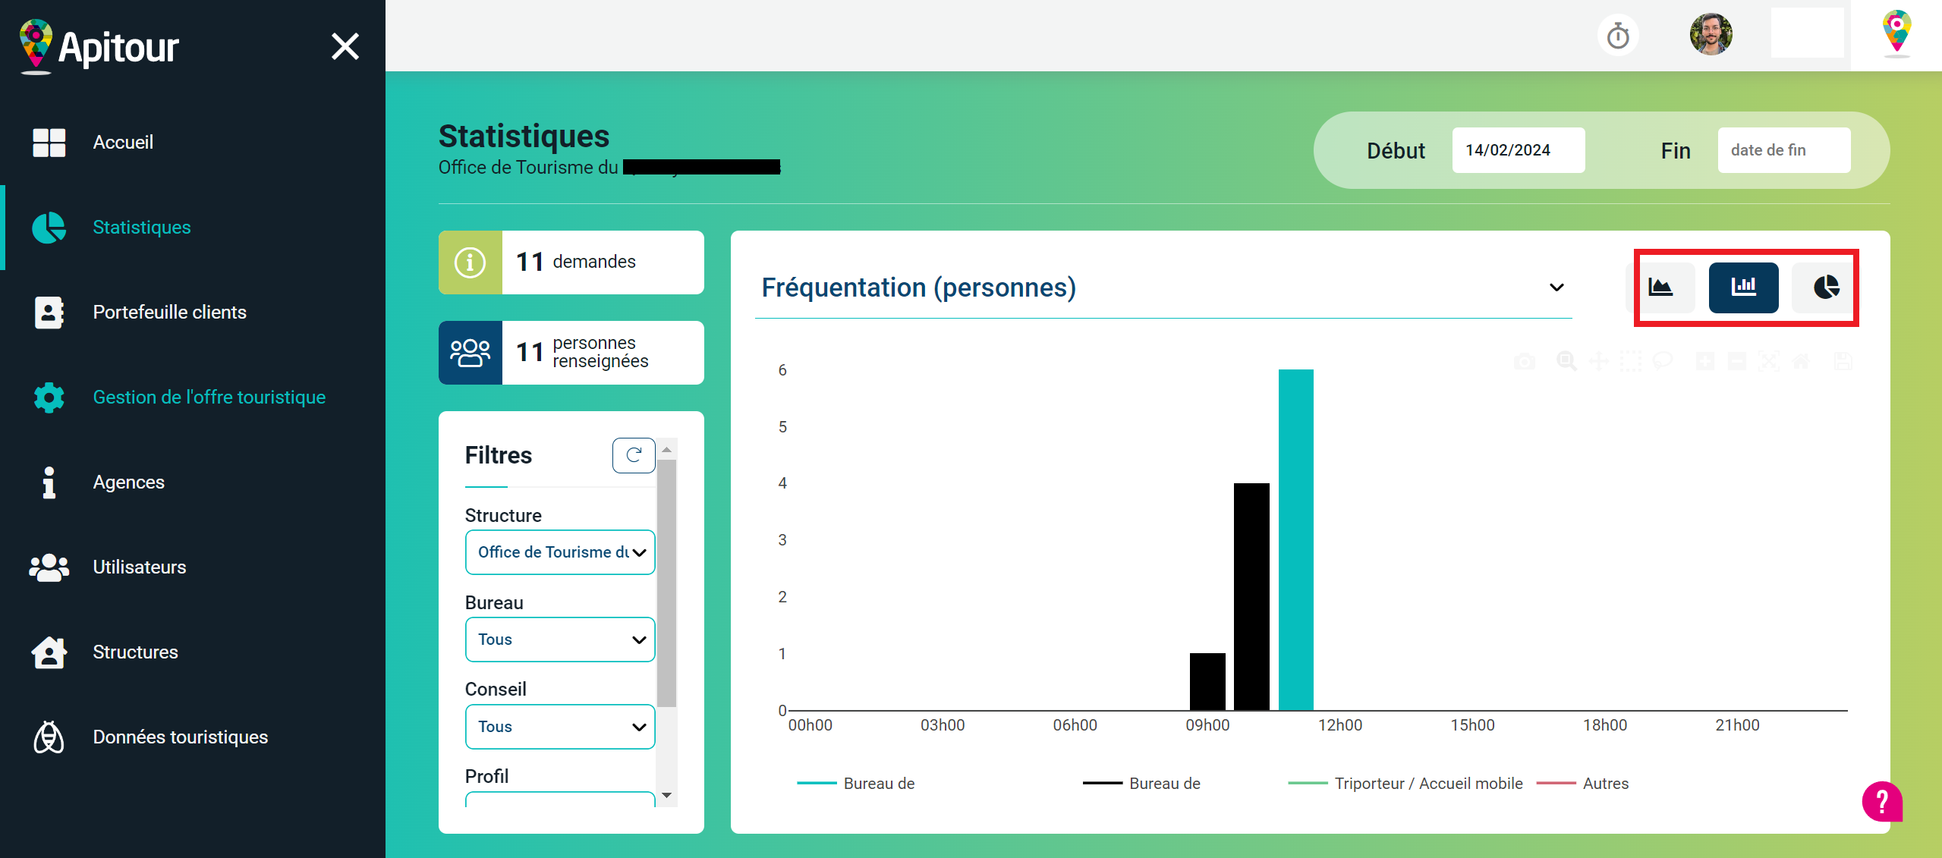
Task: Toggle the black Bureau de legend series
Action: click(x=1163, y=783)
